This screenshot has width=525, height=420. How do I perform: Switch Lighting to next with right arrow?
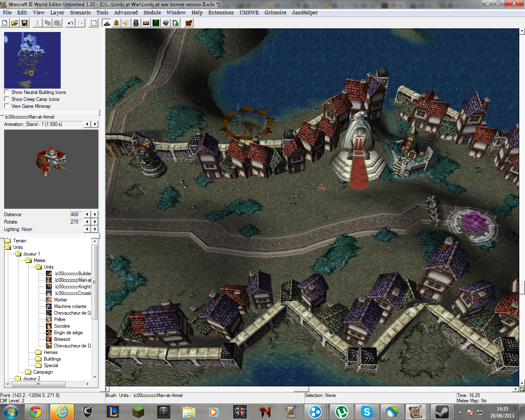tap(95, 229)
